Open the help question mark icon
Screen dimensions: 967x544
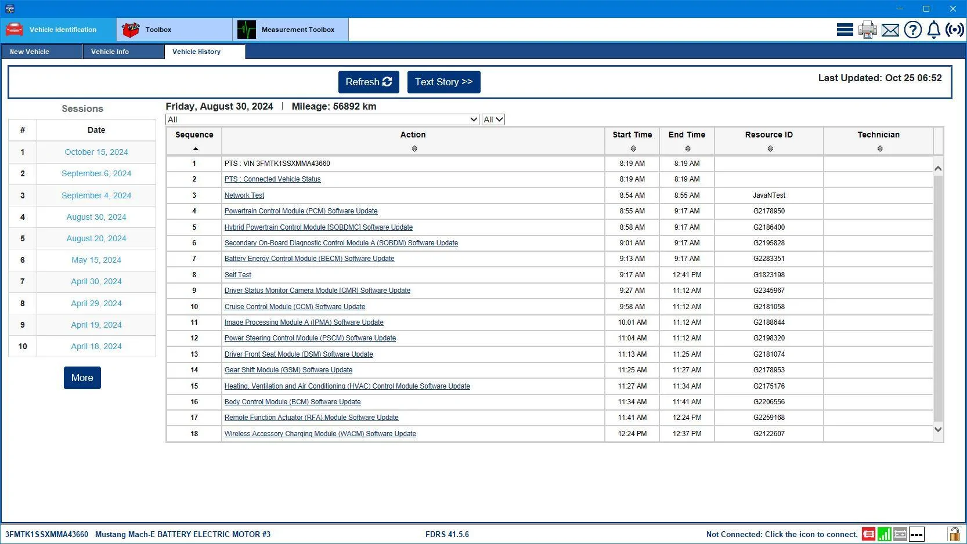912,30
